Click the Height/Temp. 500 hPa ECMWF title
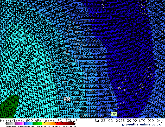Viewport: 165px width, 127px height. (39, 121)
